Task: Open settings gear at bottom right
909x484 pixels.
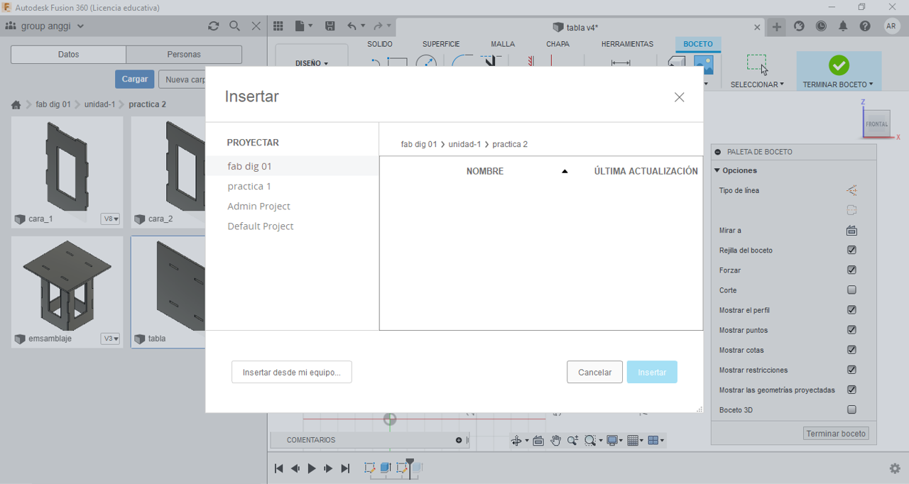Action: [x=895, y=468]
